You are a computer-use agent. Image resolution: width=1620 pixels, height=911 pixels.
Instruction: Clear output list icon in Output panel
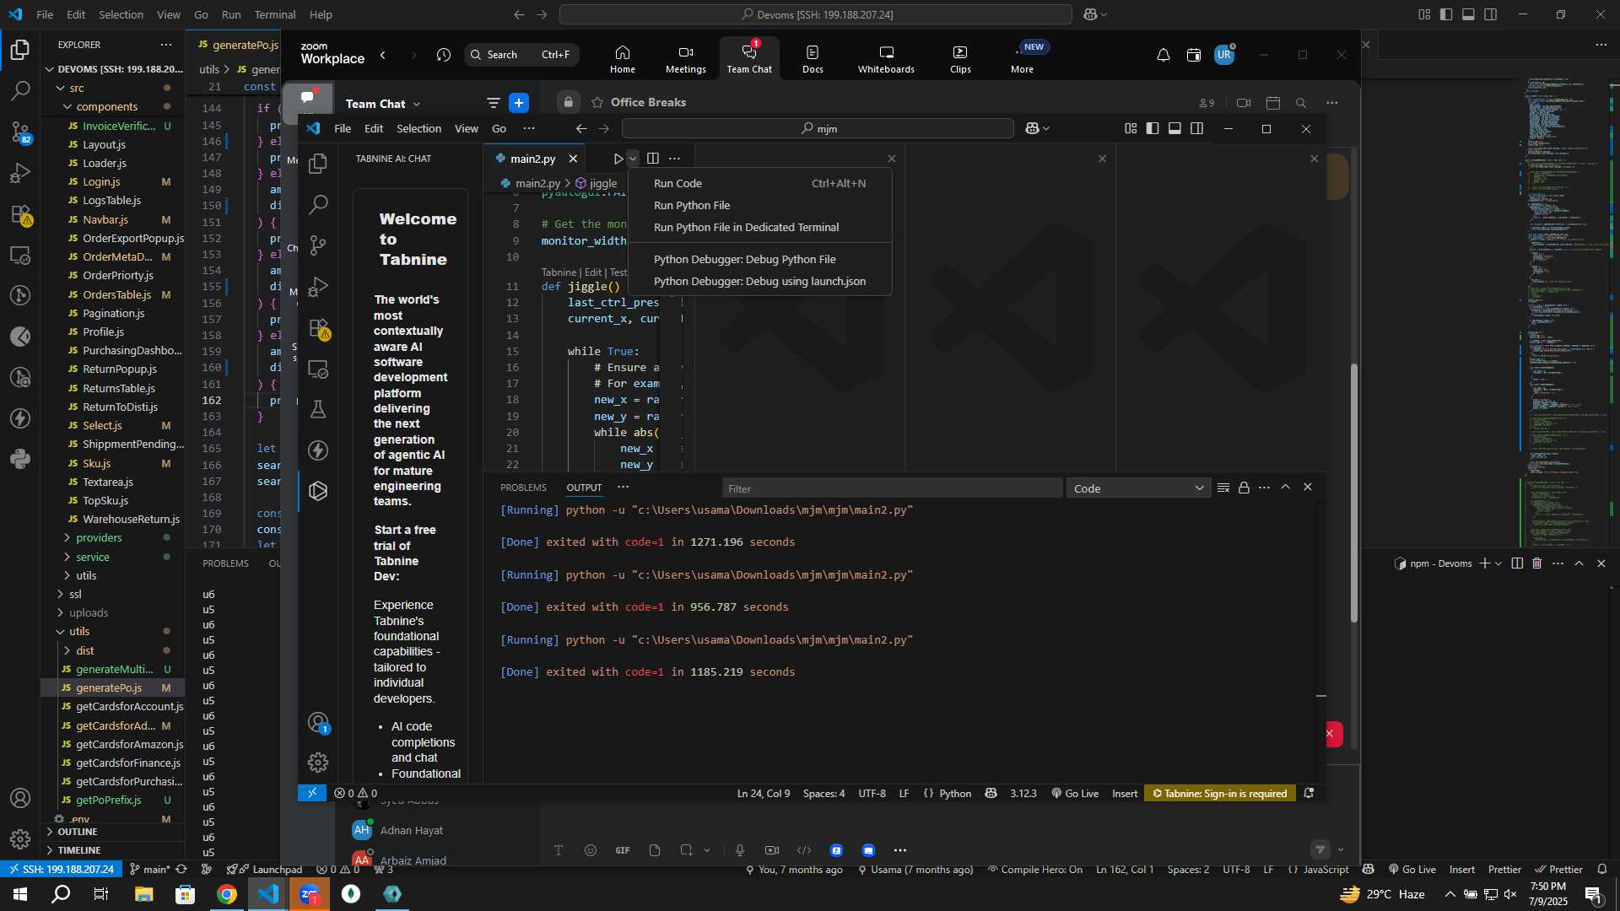coord(1223,488)
